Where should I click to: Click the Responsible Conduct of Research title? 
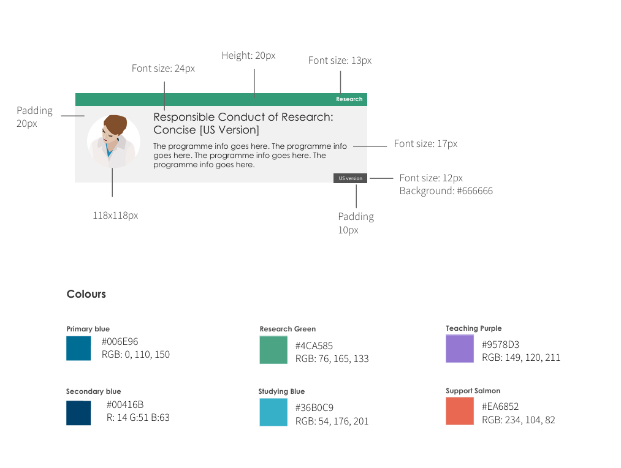[x=243, y=123]
